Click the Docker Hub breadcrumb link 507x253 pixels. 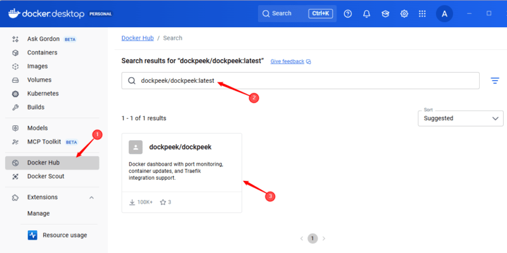point(138,38)
